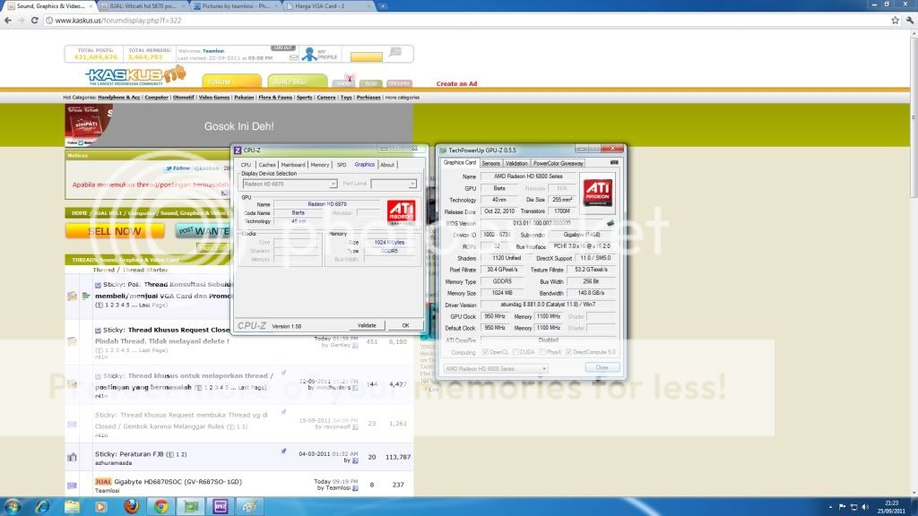The width and height of the screenshot is (918, 516).
Task: Open the Windows Start menu
Action: (x=13, y=505)
